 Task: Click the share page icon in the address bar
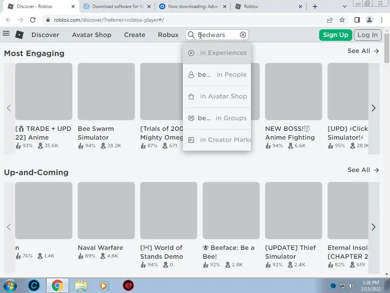[330, 20]
